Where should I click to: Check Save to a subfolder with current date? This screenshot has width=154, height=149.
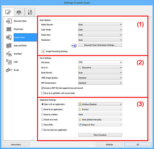coord(42,93)
